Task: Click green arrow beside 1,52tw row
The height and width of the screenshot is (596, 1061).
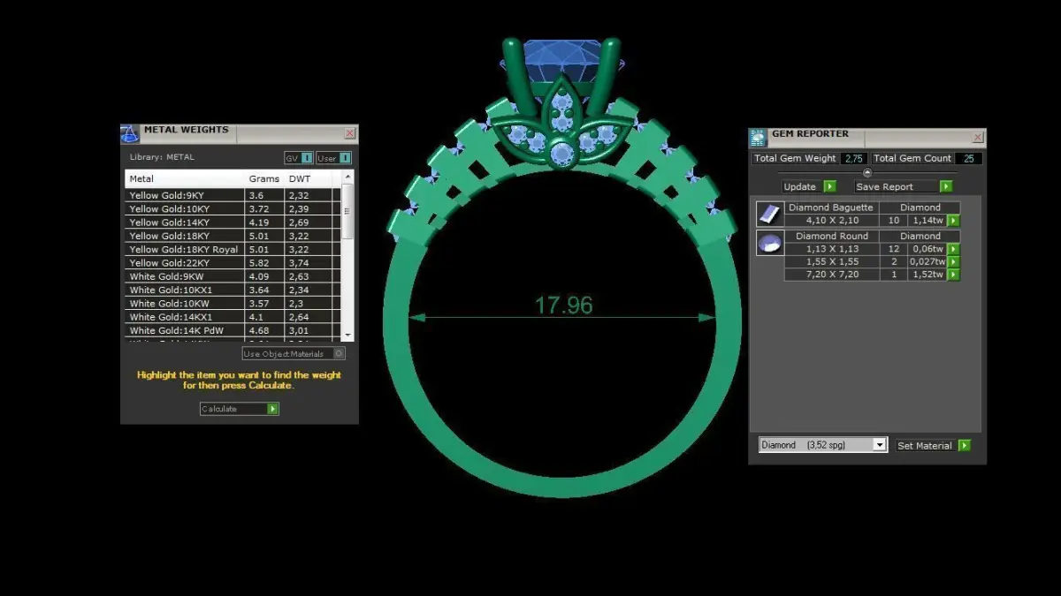Action: [953, 275]
